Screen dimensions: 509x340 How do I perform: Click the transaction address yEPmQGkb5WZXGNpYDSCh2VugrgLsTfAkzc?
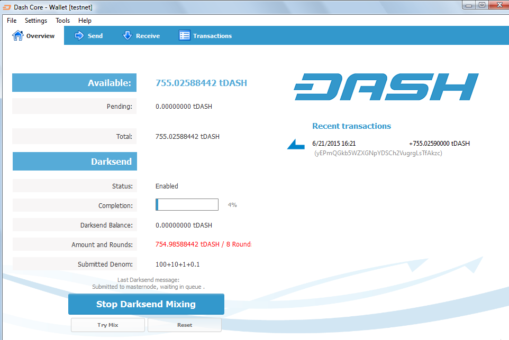(x=378, y=153)
